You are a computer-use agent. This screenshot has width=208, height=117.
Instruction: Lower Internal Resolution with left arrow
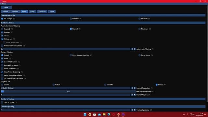(x=132, y=88)
